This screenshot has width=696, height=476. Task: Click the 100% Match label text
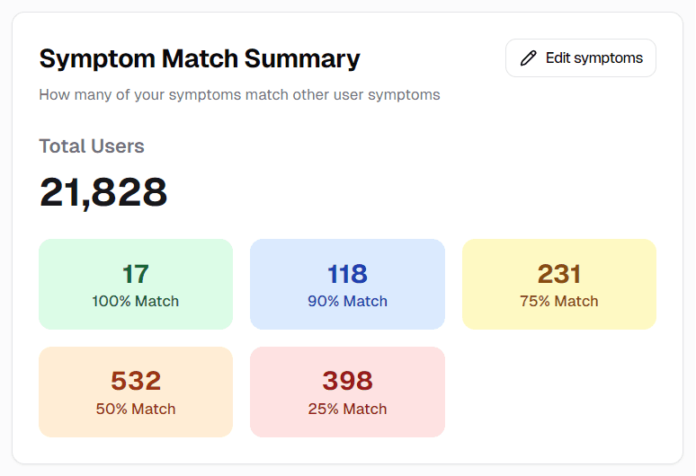click(136, 302)
